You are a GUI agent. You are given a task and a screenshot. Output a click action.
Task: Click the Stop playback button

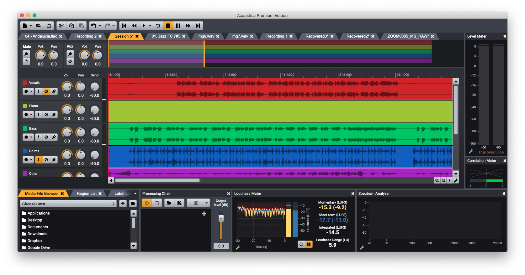tap(168, 26)
